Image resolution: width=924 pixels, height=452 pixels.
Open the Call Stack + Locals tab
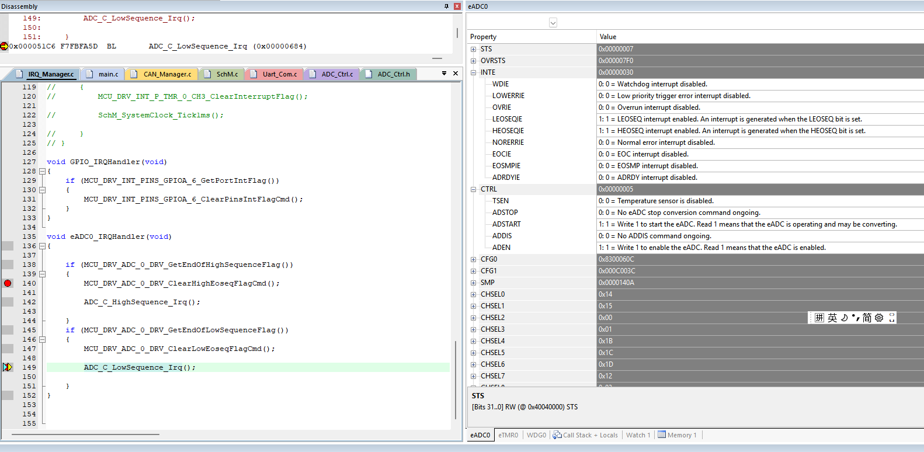coord(585,435)
